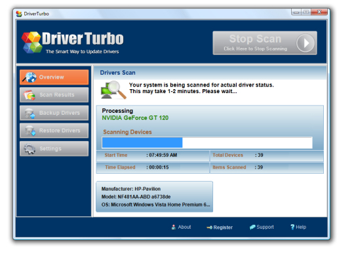Click the OS: Microsoft Windows Vista line
354x255 pixels.
[155, 205]
